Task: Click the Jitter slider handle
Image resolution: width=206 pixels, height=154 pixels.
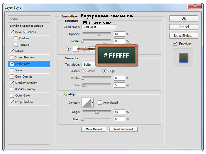Action: (x=83, y=119)
